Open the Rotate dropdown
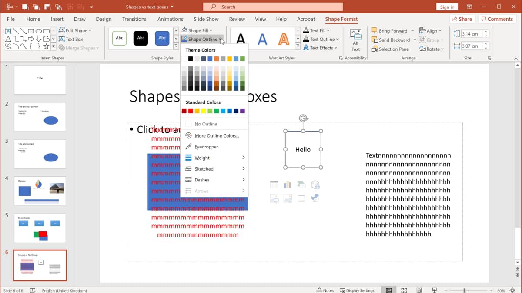Image resolution: width=522 pixels, height=293 pixels. [432, 49]
